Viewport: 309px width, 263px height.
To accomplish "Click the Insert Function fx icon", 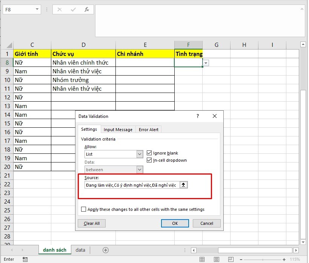I will 87,9.
